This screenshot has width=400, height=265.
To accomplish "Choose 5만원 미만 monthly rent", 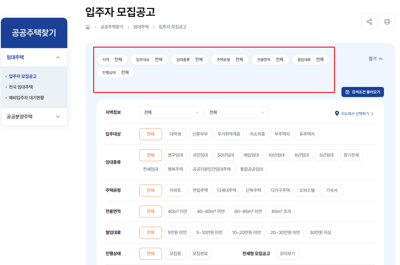I will [177, 233].
